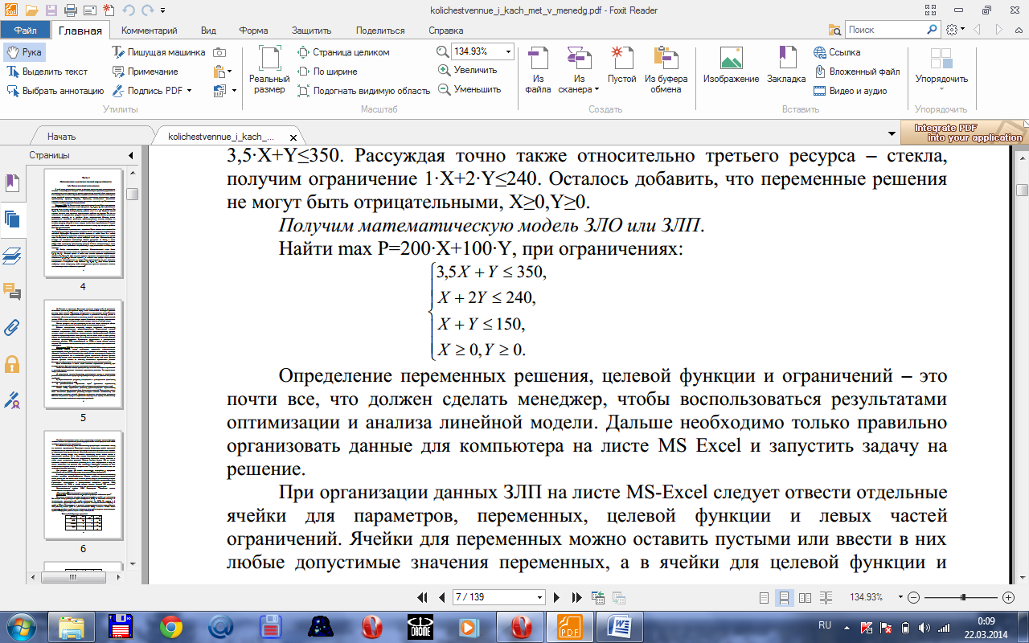Image resolution: width=1029 pixels, height=643 pixels.
Task: Insert an image (Изображение)
Action: (x=731, y=66)
